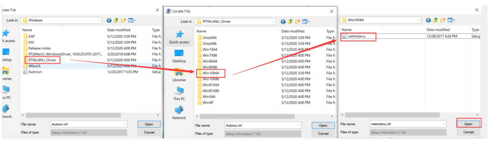Sort by Date modified in the Win10X64 dialog
This screenshot has width=495, height=150.
438,30
